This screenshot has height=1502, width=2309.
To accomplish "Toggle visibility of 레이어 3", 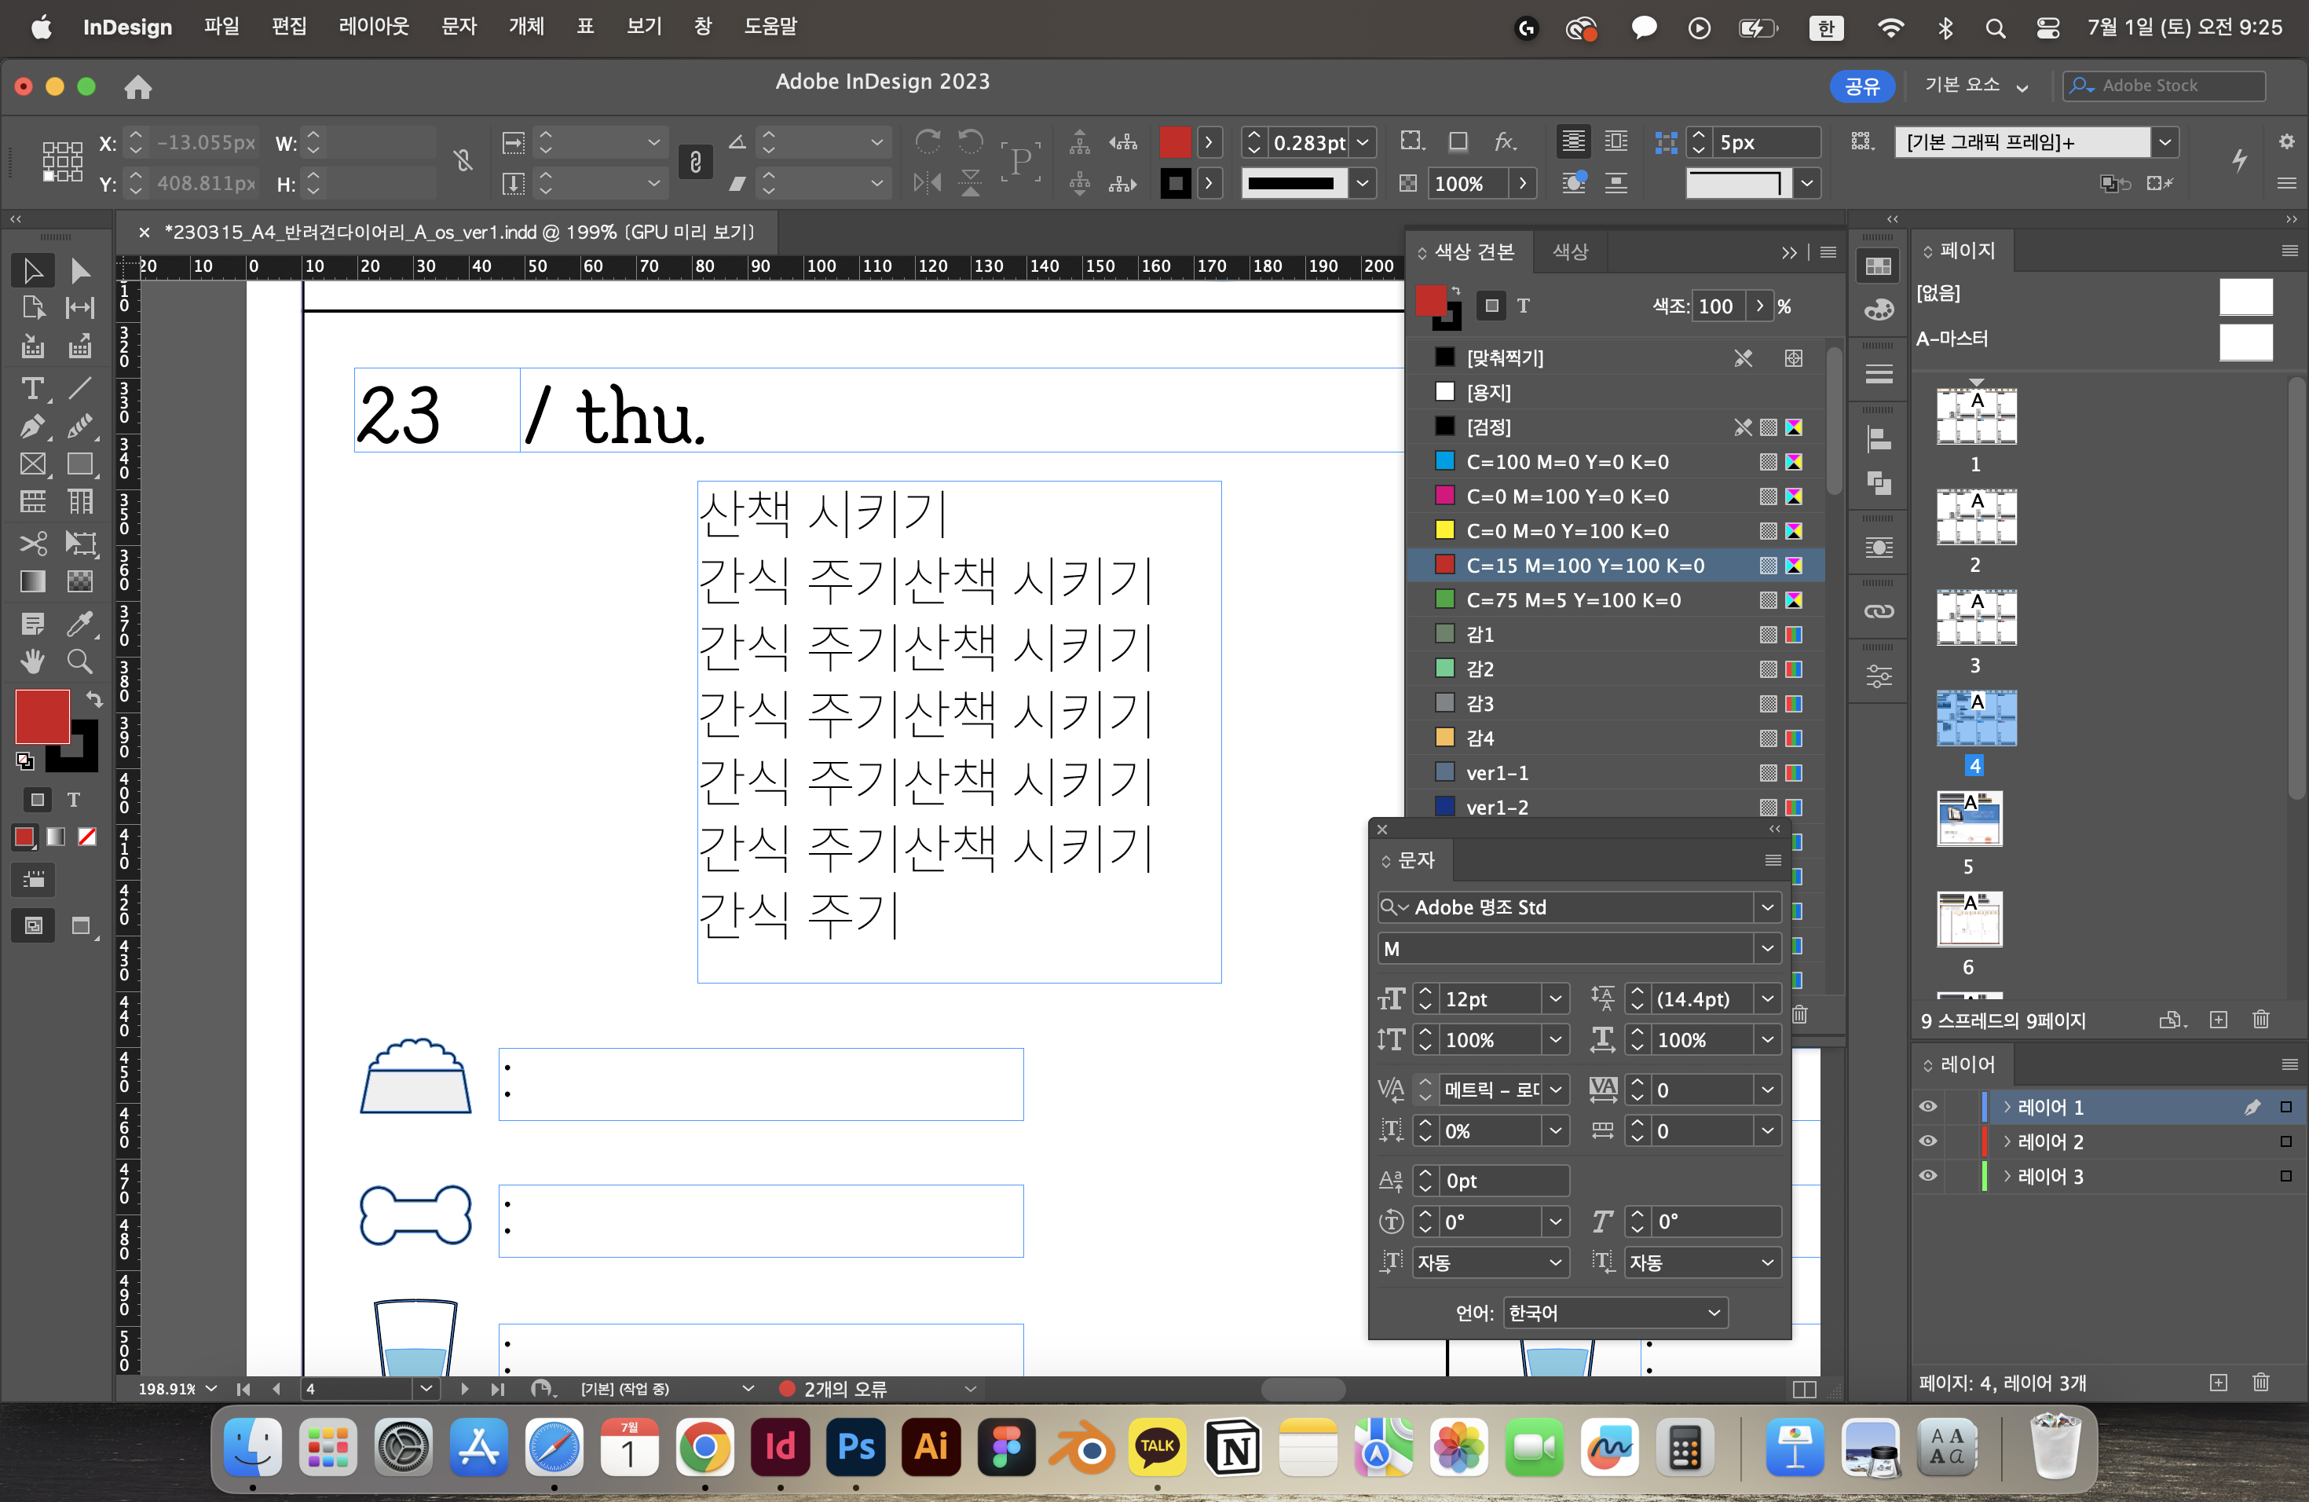I will (1928, 1176).
